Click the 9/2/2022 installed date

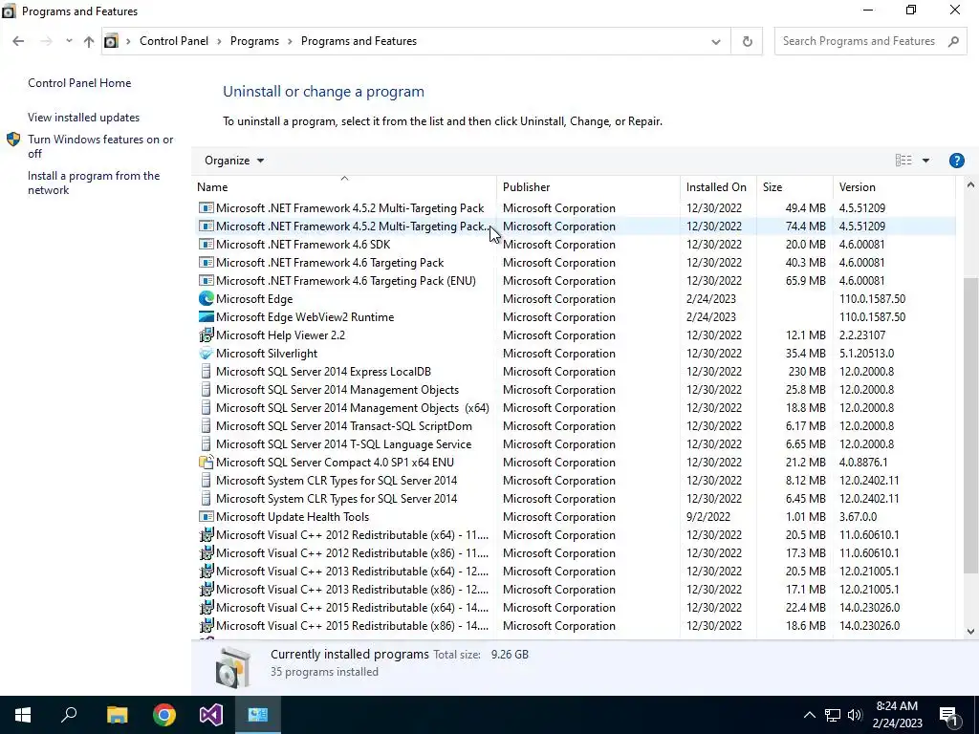(707, 517)
